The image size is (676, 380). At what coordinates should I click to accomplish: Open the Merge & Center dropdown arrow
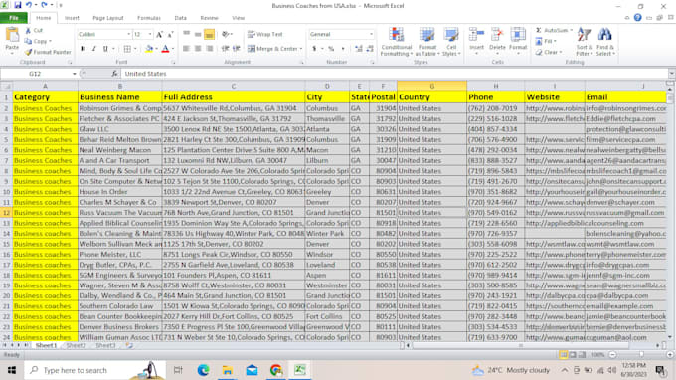(301, 49)
